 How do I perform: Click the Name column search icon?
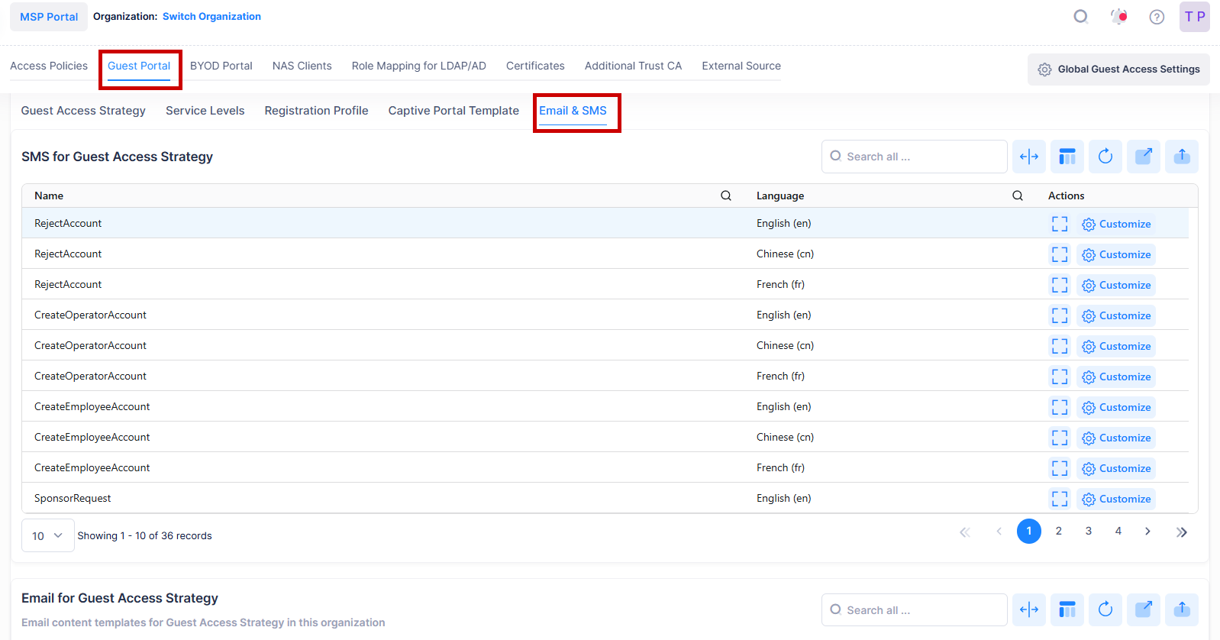tap(725, 196)
